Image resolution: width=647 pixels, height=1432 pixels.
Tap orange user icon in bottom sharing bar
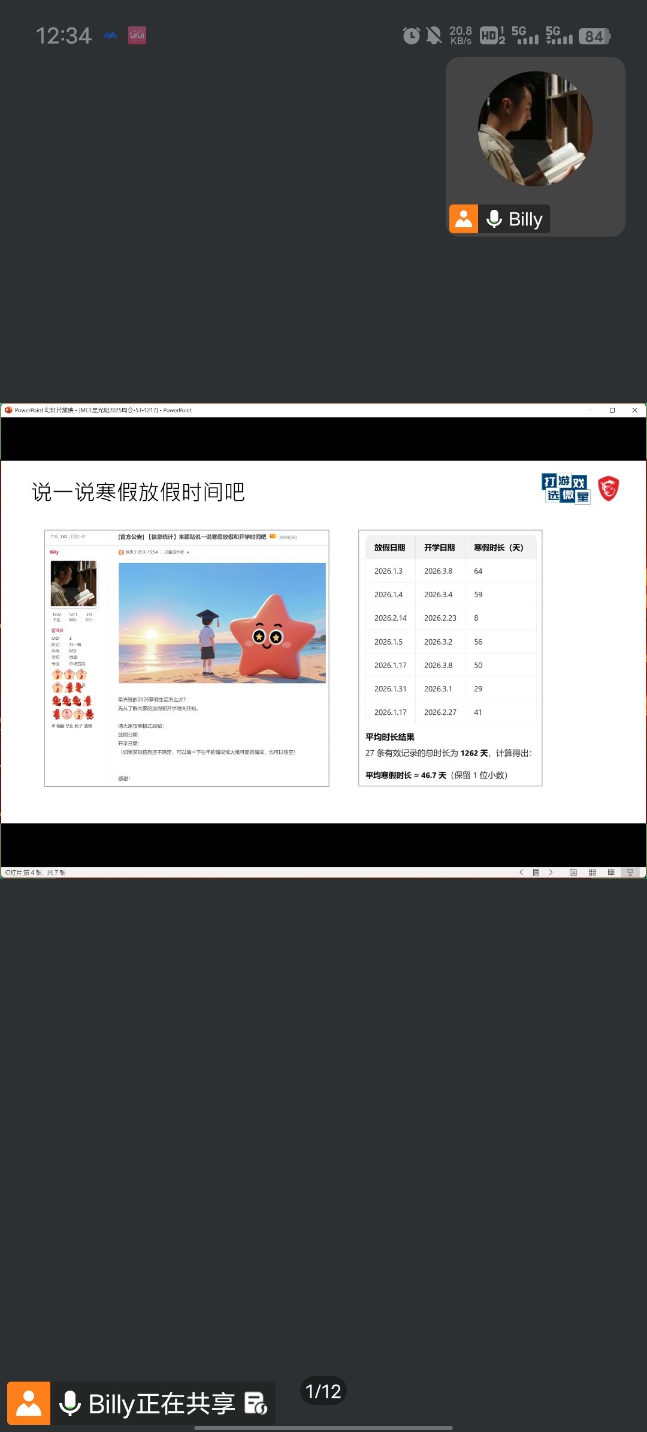pos(29,1403)
